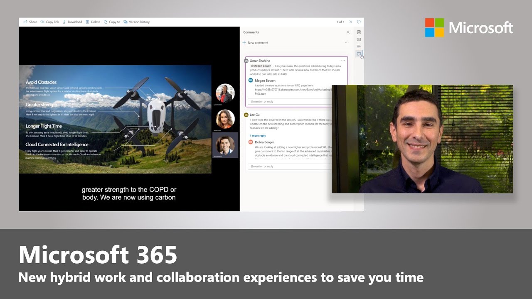Image resolution: width=532 pixels, height=299 pixels.
Task: Click the reply field under Debra Berger's reply
Action: click(289, 166)
